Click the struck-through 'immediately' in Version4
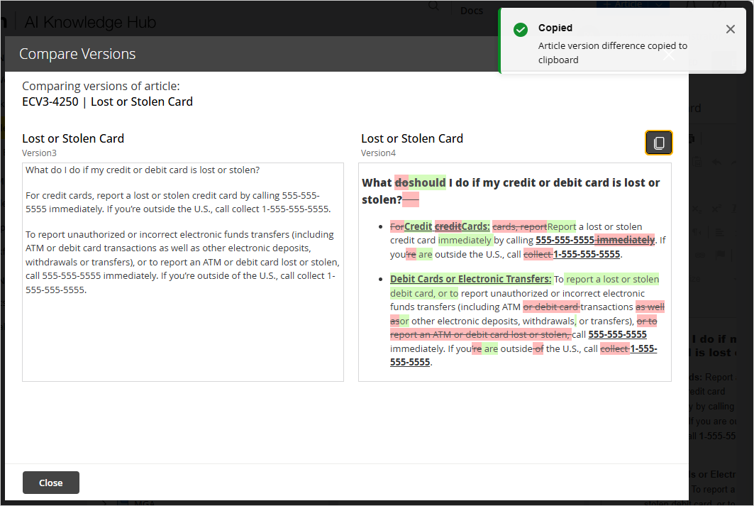 pos(625,240)
